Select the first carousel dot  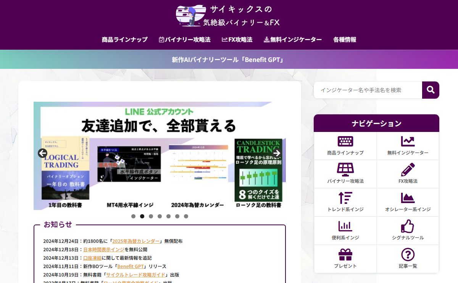tap(133, 216)
